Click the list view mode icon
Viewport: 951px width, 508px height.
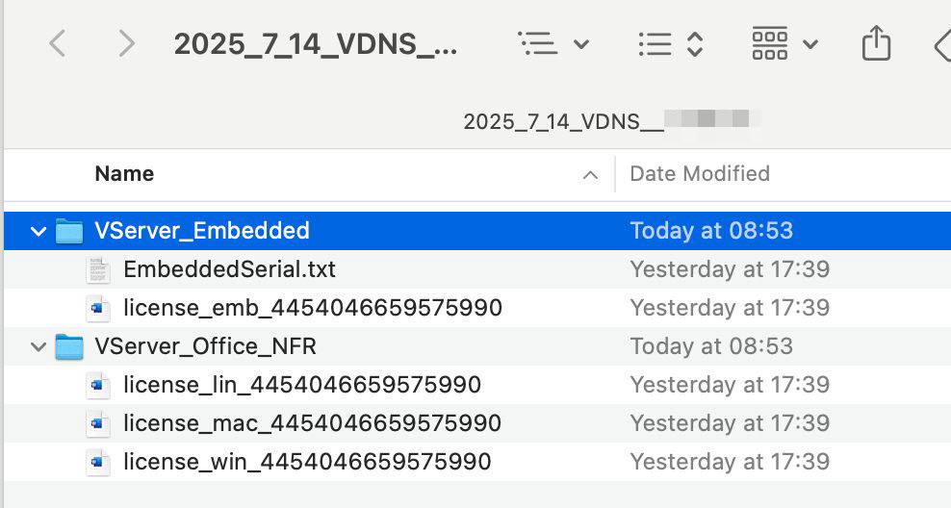click(x=655, y=43)
